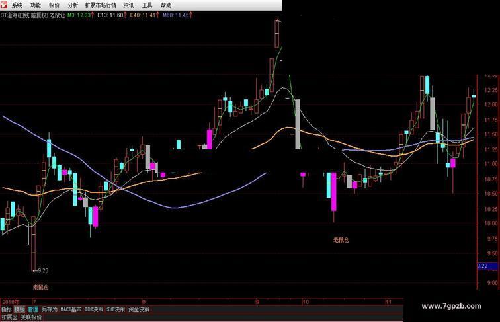Click the month 8 timeline marker
Viewport: 500px width, 322px height.
tap(144, 302)
